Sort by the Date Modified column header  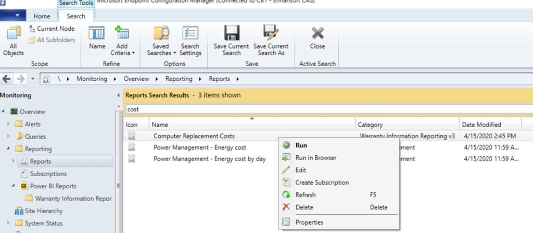(x=481, y=125)
